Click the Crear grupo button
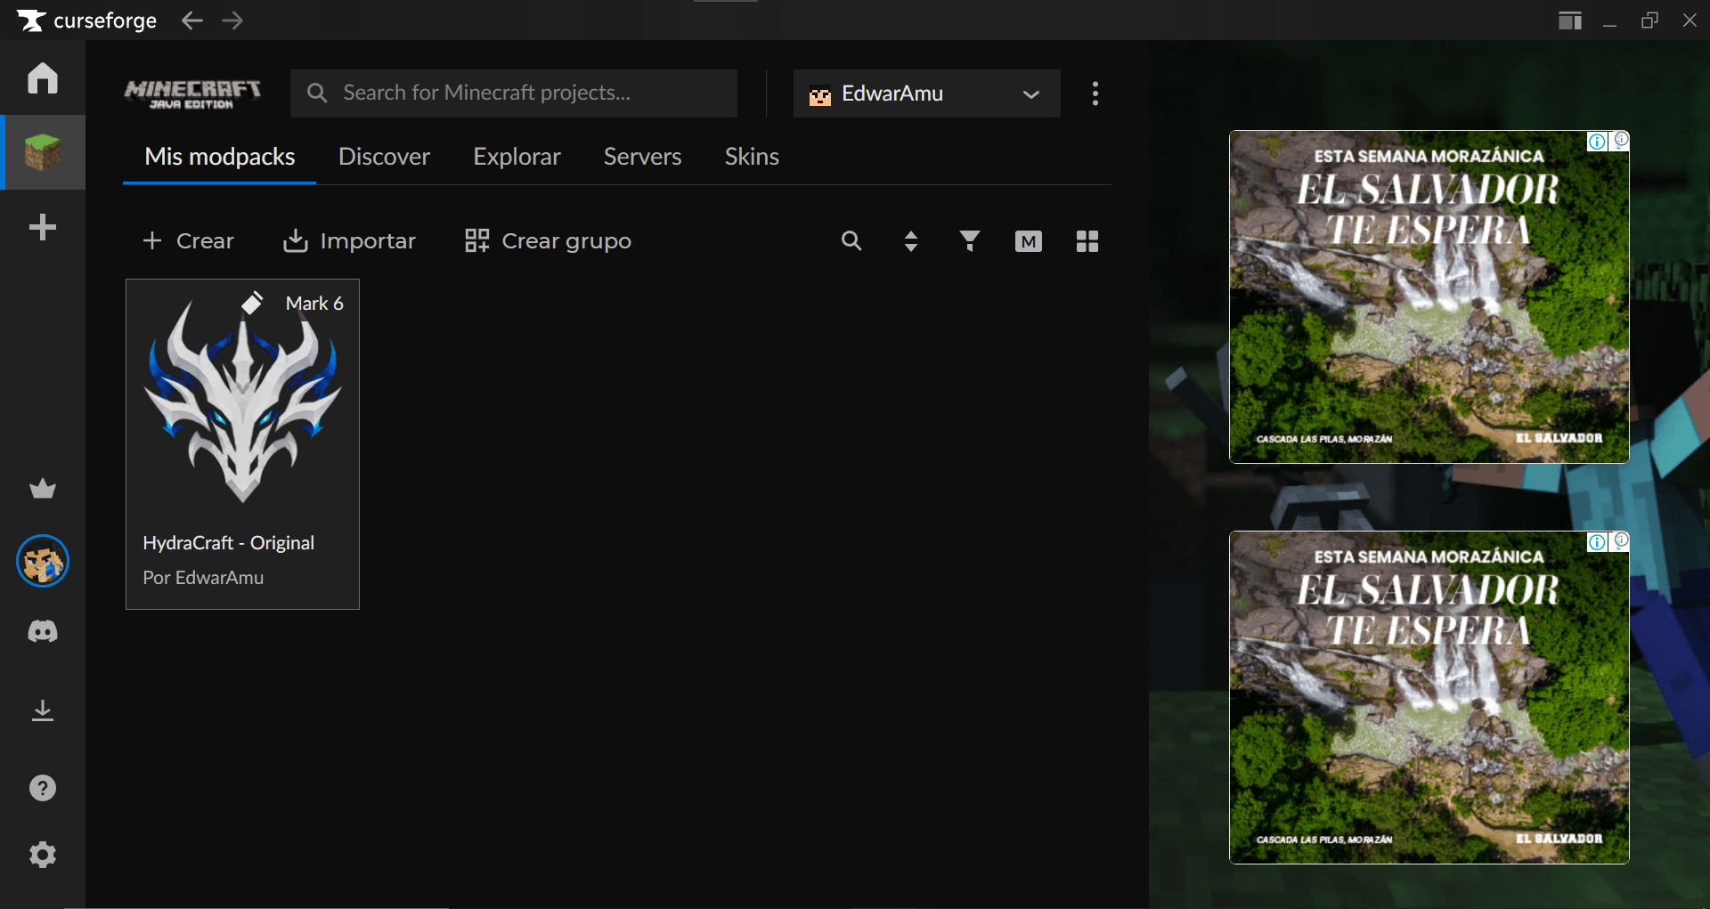 (x=549, y=240)
